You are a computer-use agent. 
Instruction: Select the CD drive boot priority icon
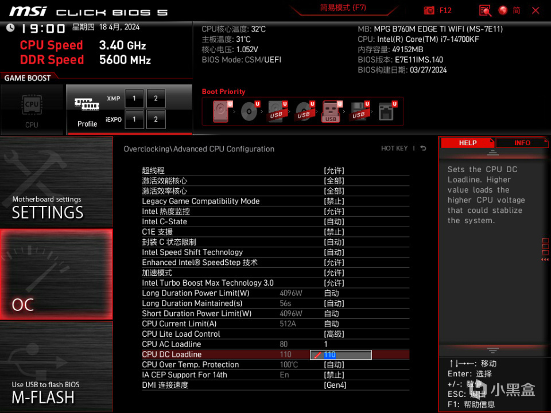tap(250, 111)
